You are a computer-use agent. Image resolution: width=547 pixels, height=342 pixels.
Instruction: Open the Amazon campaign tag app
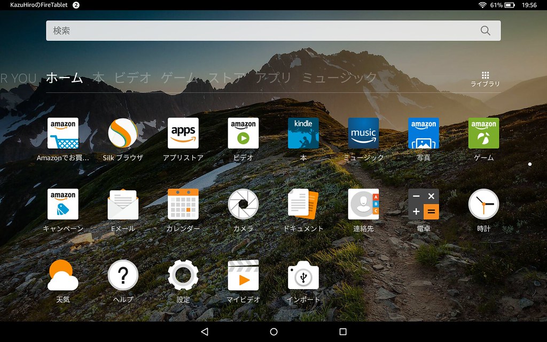tap(63, 204)
